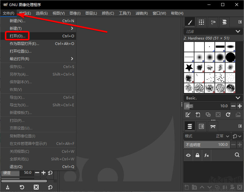Open the 模式 正常 mode dropdown
The height and width of the screenshot is (192, 244).
tap(207, 136)
